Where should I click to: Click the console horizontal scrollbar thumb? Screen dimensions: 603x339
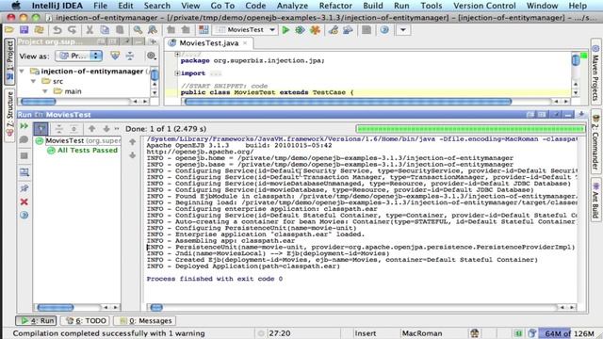pyautogui.click(x=156, y=307)
